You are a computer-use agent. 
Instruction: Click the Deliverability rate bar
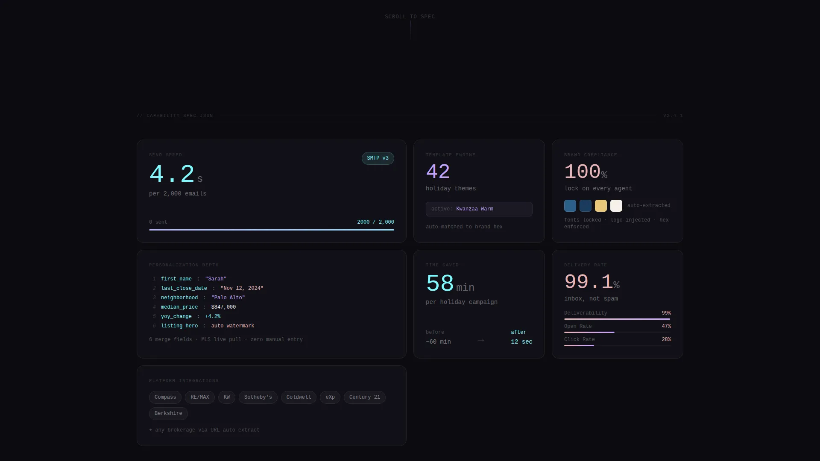[618, 319]
